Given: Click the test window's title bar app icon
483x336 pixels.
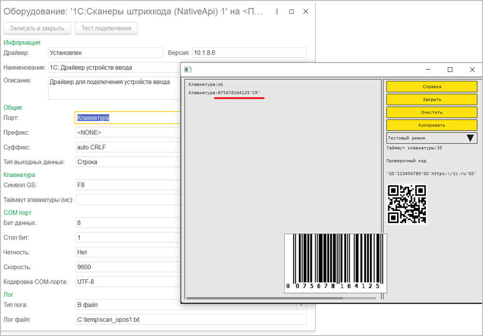Looking at the screenshot, I should pyautogui.click(x=188, y=70).
